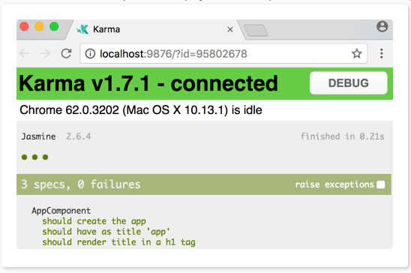Open spec 'should render title in a h1 tag'
This screenshot has width=411, height=273.
pyautogui.click(x=118, y=242)
